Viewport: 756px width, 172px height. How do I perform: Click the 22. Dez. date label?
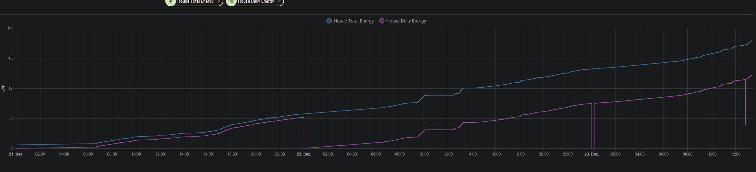coord(304,154)
